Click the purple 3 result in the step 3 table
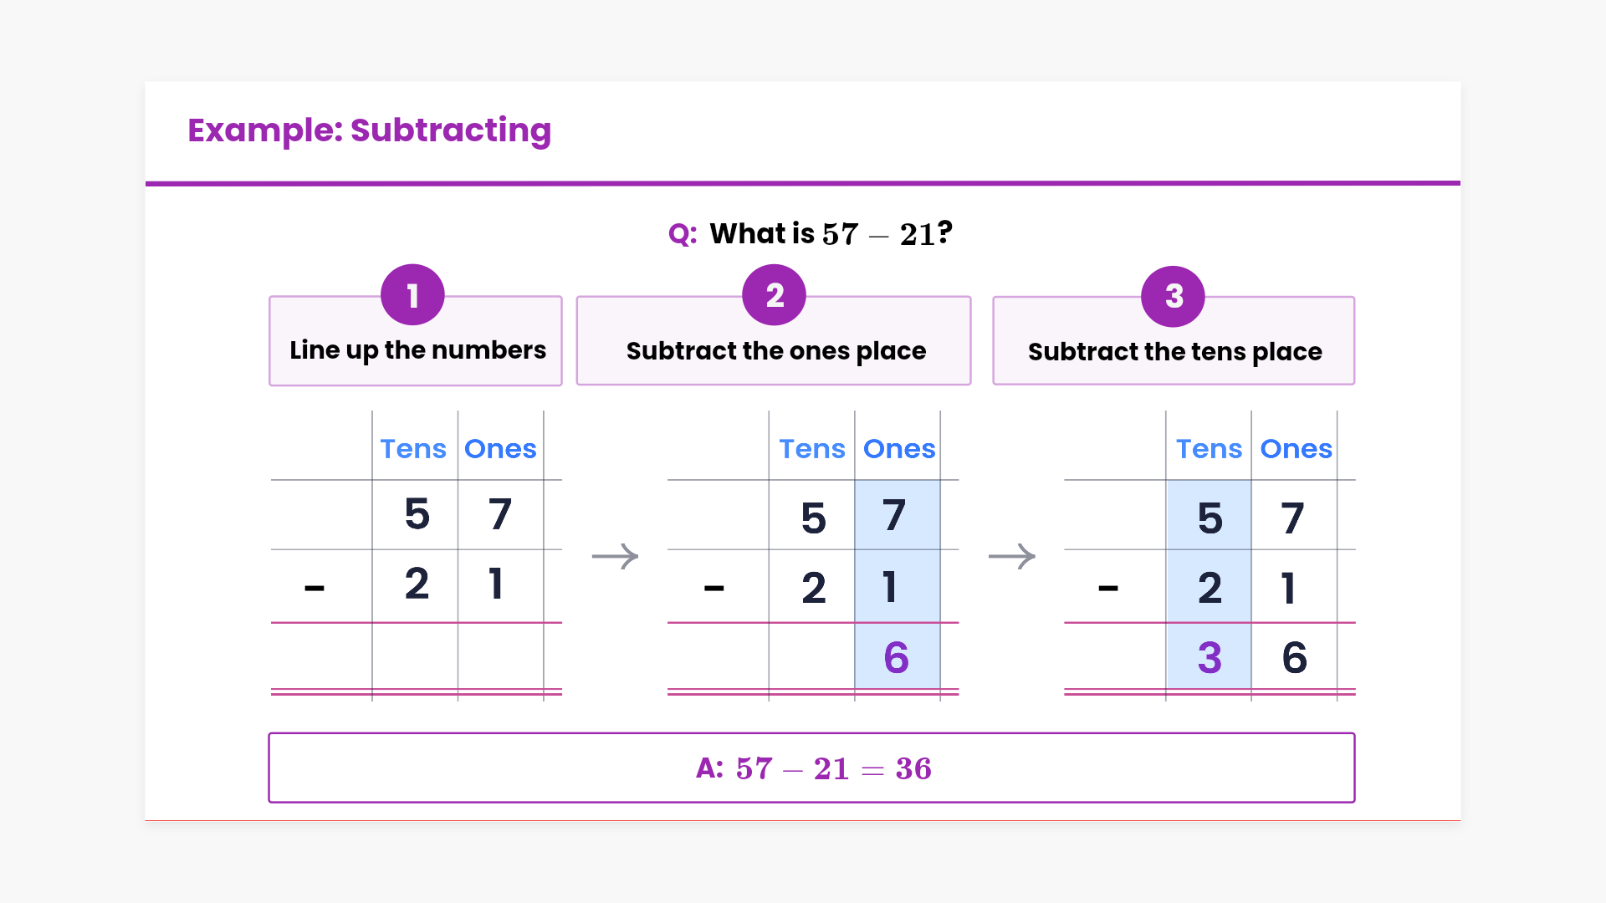This screenshot has width=1606, height=903. tap(1210, 657)
